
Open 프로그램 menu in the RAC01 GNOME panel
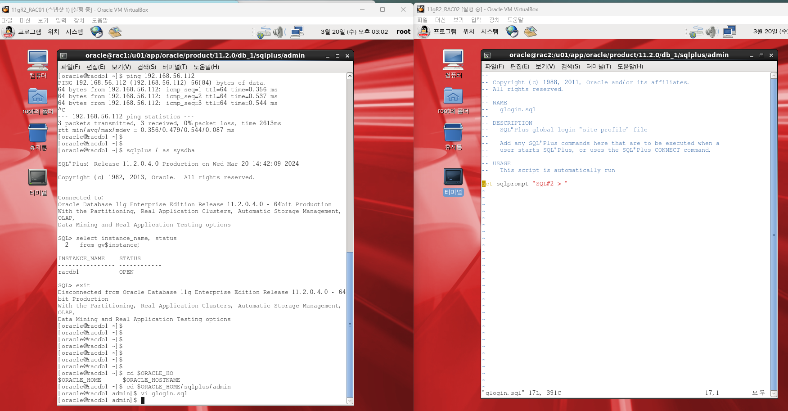click(30, 32)
